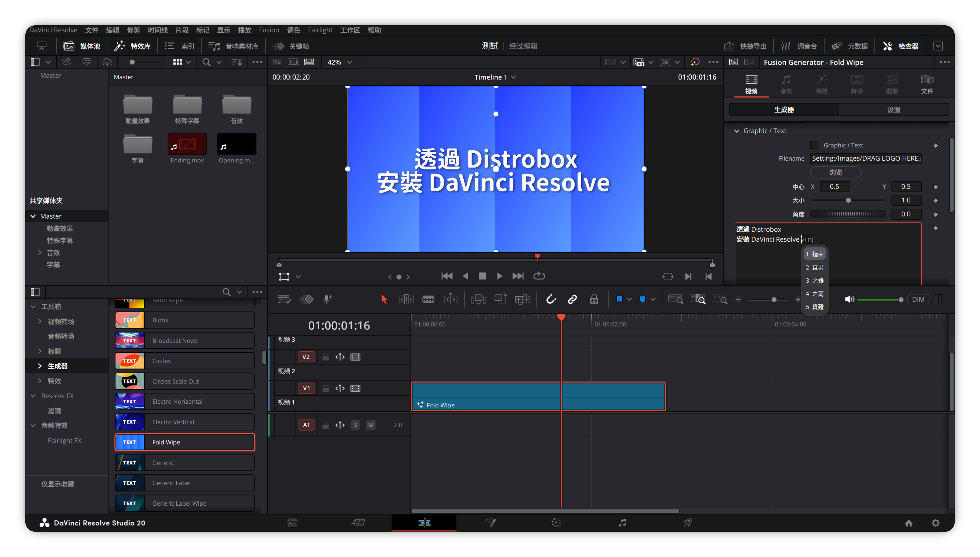
Task: Open the viewer zoom 42% dropdown
Action: (x=339, y=62)
